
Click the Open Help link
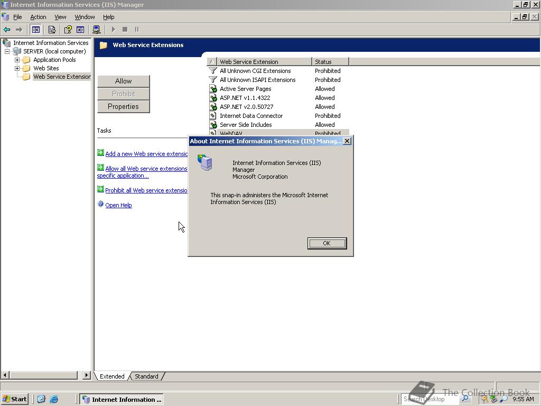(118, 205)
